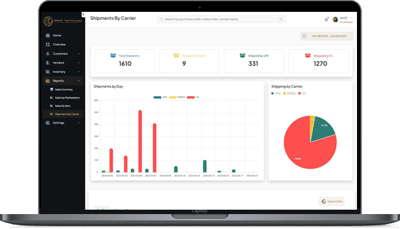Click the Vendors building icon
400x229 pixels.
pyautogui.click(x=48, y=63)
